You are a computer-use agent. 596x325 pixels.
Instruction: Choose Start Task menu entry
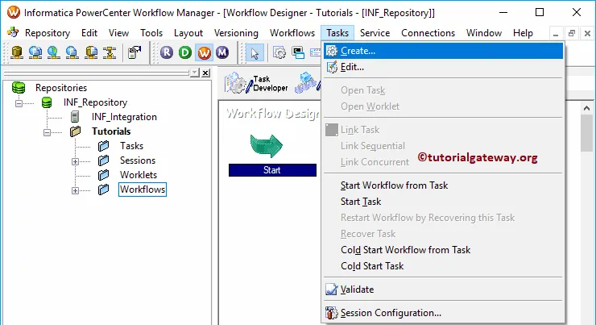click(x=443, y=202)
